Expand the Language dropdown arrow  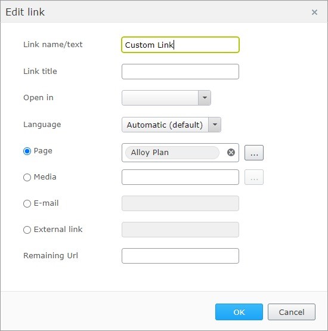pyautogui.click(x=215, y=125)
